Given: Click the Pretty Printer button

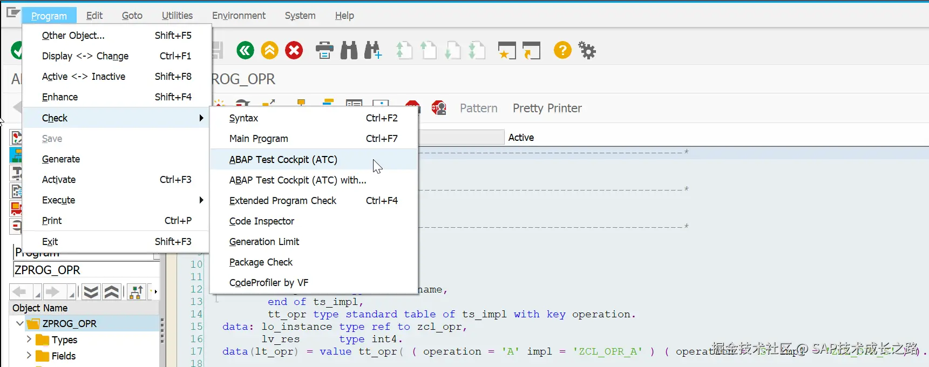Looking at the screenshot, I should coord(547,108).
